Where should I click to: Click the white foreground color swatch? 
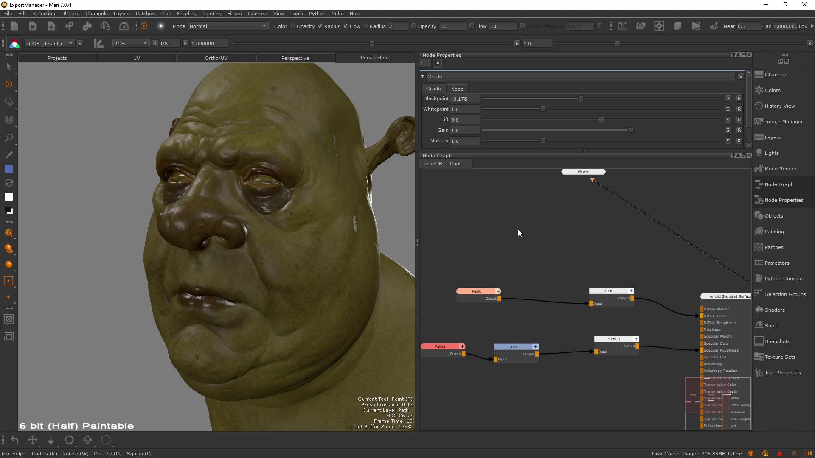pos(8,197)
